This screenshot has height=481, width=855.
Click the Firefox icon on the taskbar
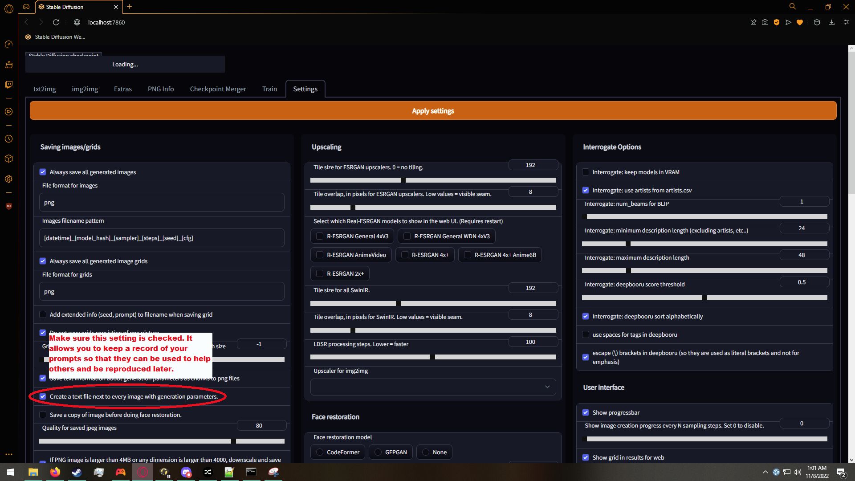point(55,472)
